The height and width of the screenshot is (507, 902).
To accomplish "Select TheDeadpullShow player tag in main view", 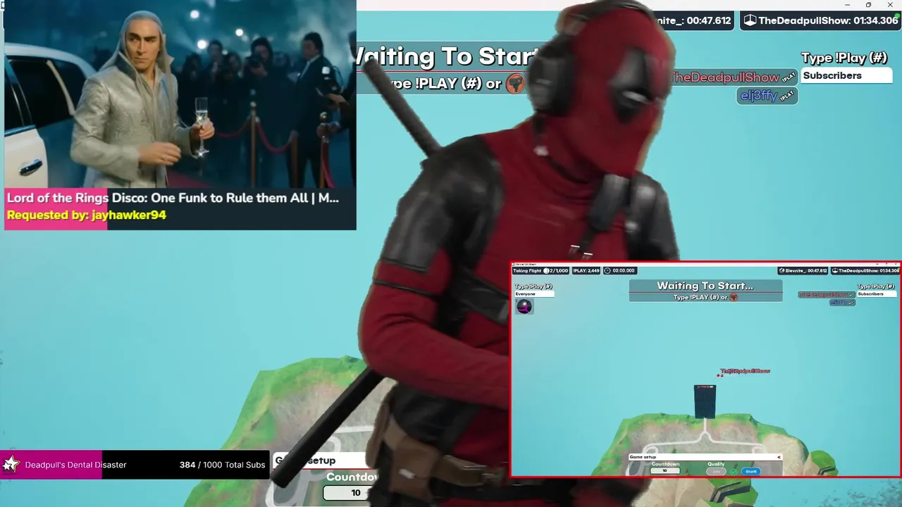I will (x=733, y=77).
